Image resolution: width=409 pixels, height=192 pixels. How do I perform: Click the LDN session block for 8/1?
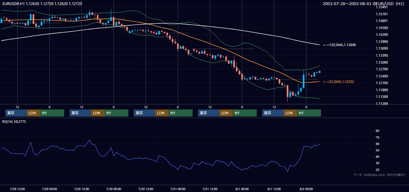[290, 113]
